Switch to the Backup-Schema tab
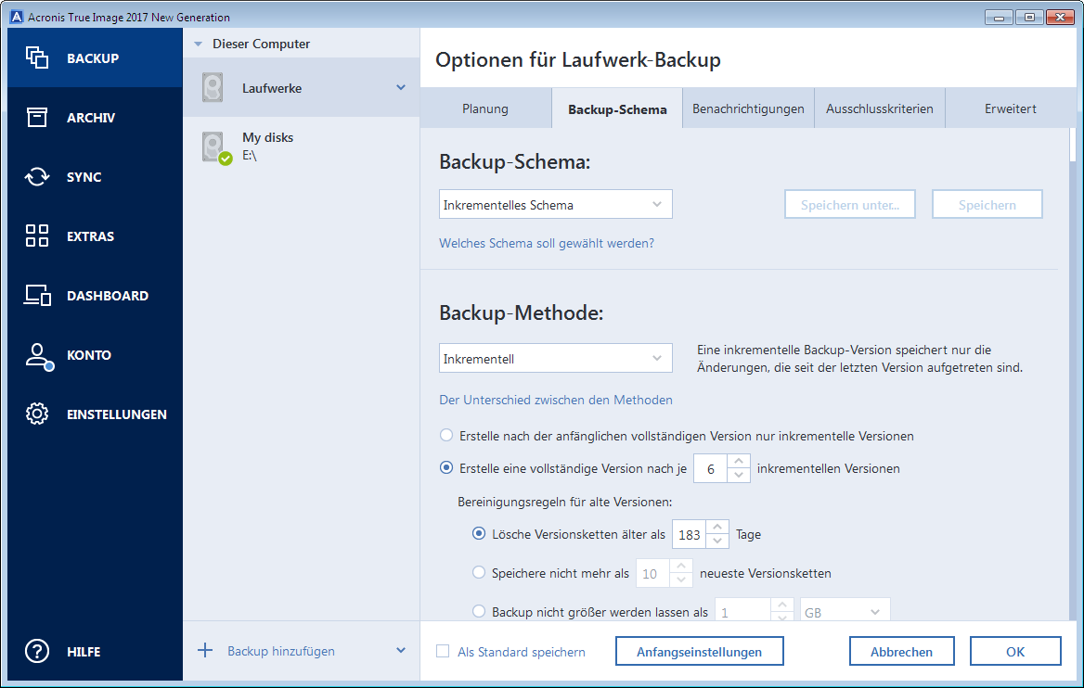Screen dimensions: 1084x688 tap(617, 108)
